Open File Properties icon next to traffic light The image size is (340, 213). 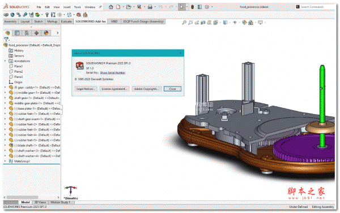(x=199, y=7)
